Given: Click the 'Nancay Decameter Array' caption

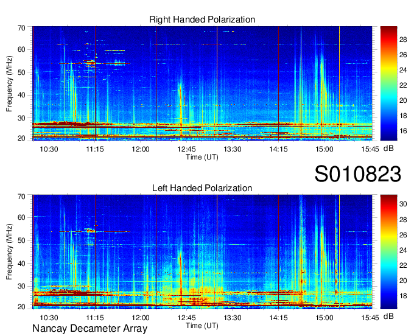Looking at the screenshot, I should 89,329.
